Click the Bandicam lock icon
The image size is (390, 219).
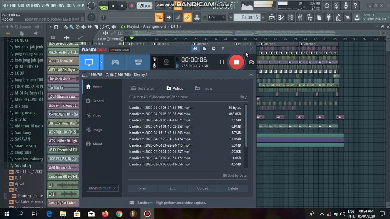click(x=195, y=49)
